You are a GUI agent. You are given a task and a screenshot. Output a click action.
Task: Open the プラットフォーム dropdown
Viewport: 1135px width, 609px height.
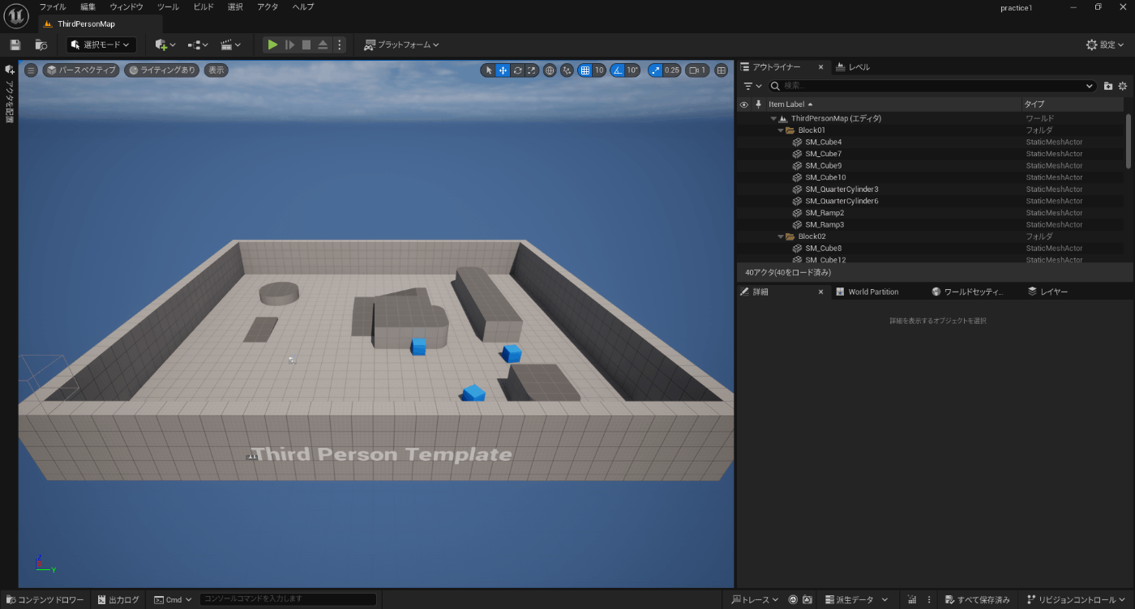pos(401,45)
